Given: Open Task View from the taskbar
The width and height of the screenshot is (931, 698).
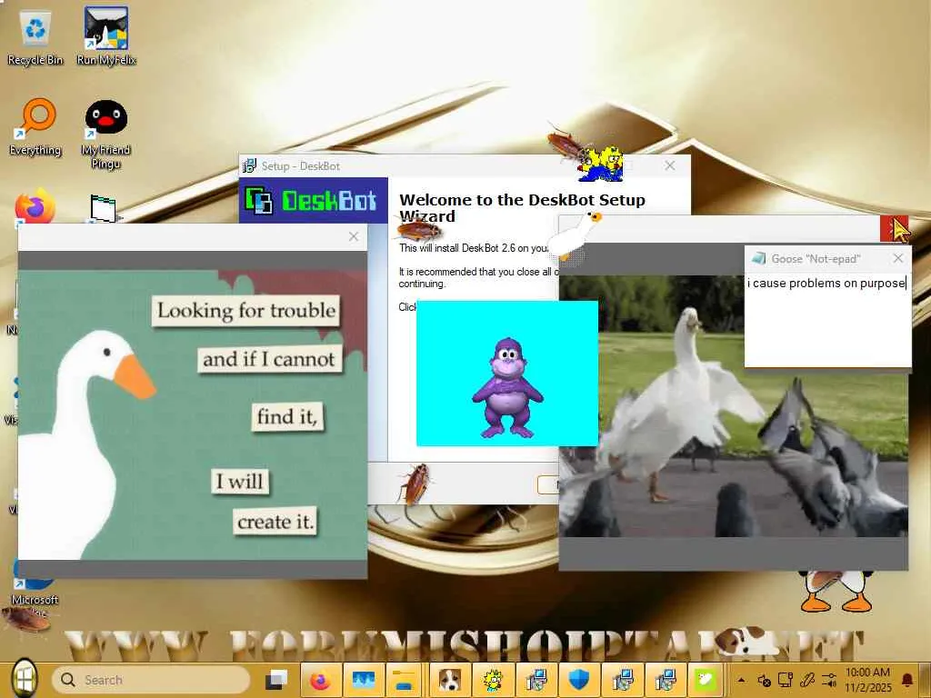Looking at the screenshot, I should (276, 680).
